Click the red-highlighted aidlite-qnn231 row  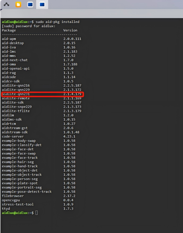[x=43, y=94]
